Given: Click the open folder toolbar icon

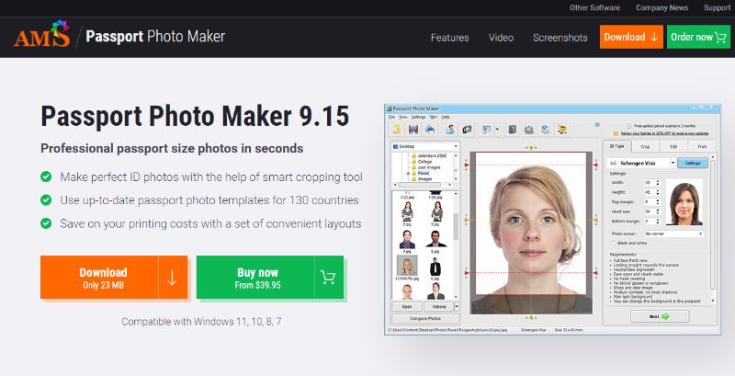Looking at the screenshot, I should [x=398, y=130].
